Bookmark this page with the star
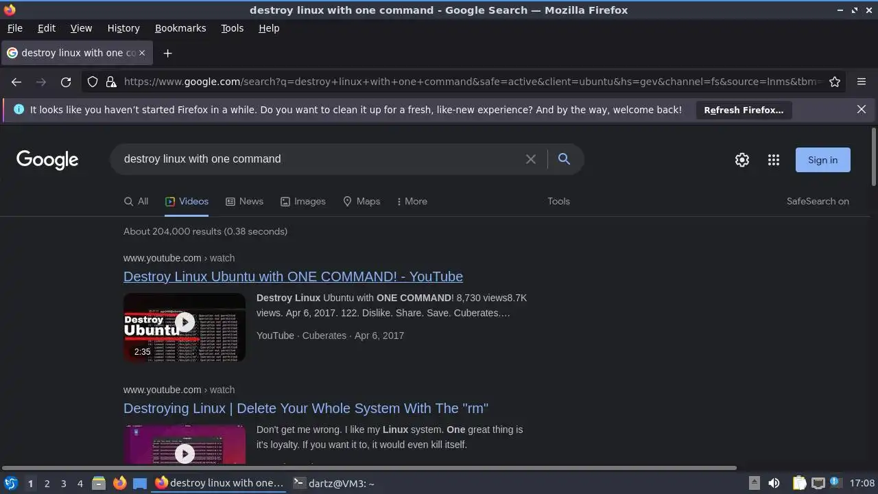This screenshot has width=878, height=494. (835, 82)
